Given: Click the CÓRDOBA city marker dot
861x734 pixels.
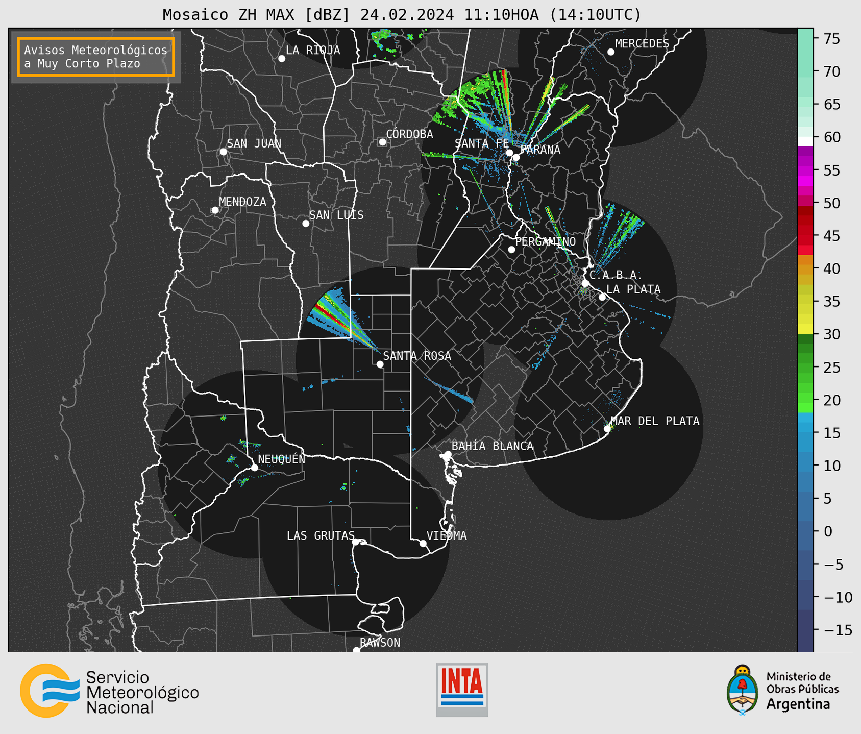Looking at the screenshot, I should [382, 142].
